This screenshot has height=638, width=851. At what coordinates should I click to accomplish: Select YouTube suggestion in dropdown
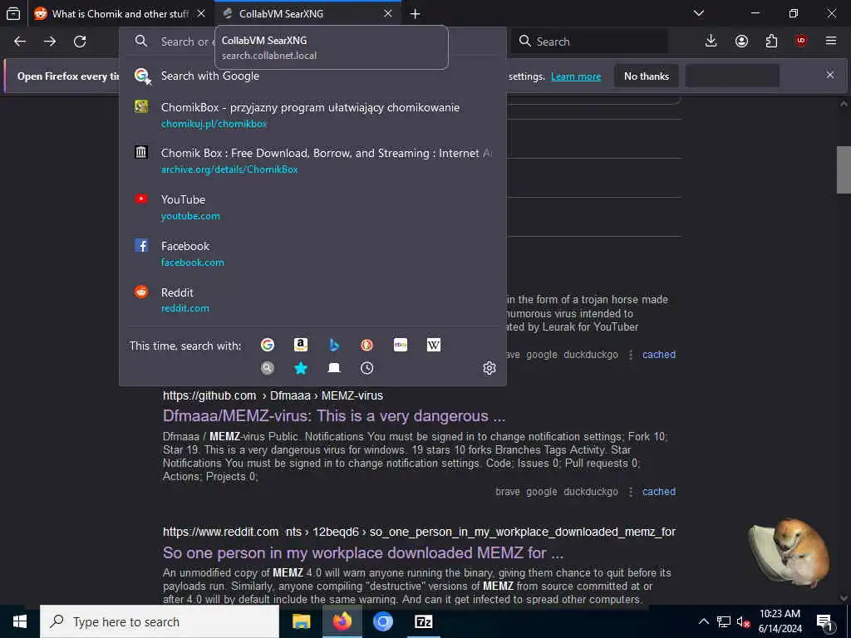[x=312, y=207]
